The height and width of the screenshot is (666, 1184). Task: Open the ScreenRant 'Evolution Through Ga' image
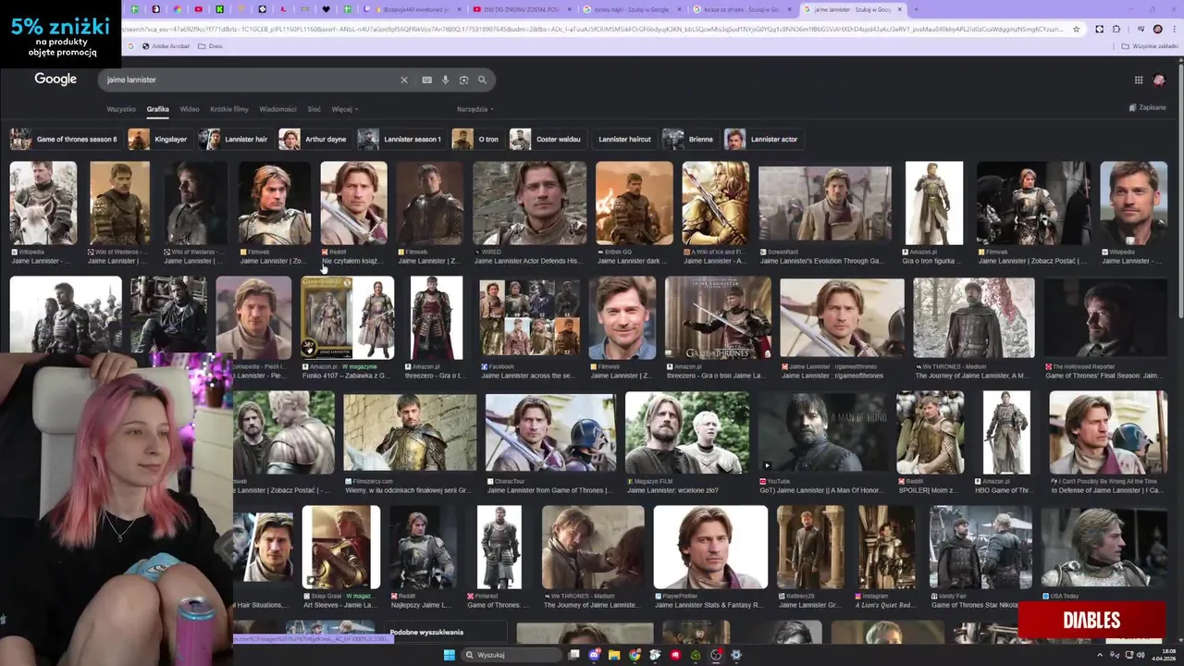tap(825, 203)
